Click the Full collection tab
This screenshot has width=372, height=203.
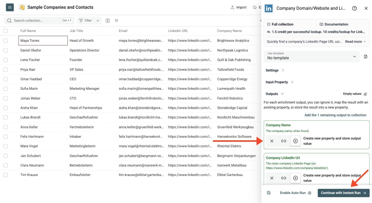tap(280, 24)
